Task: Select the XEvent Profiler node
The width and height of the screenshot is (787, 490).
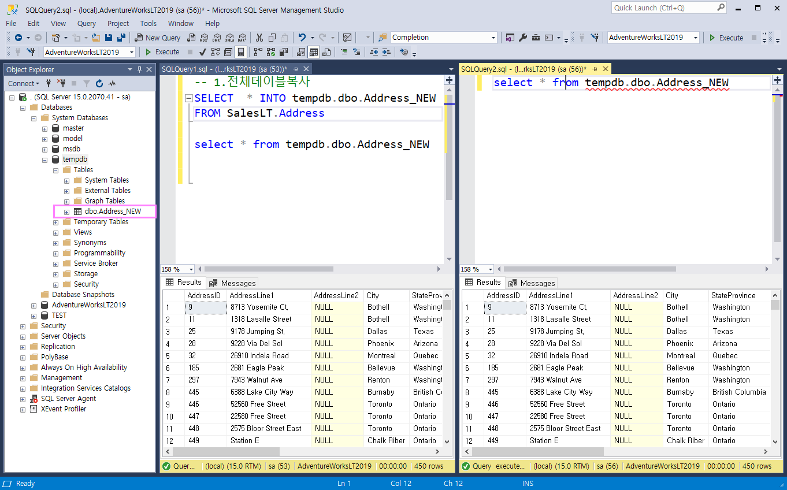Action: (x=64, y=409)
